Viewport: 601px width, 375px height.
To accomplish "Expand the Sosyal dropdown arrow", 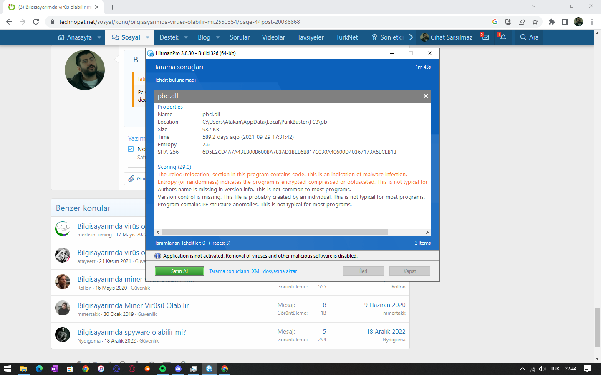I will [147, 37].
